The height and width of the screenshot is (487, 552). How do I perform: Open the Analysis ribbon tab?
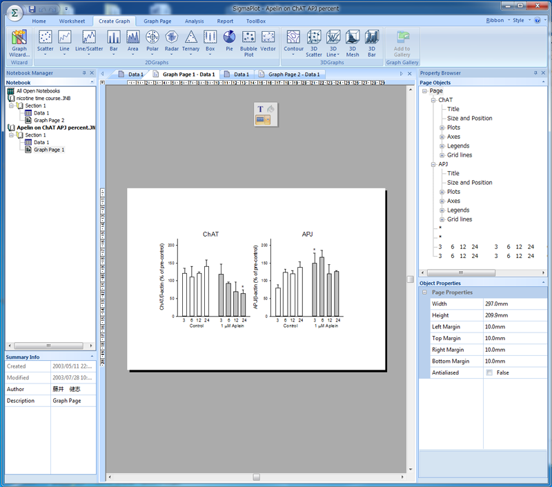click(x=194, y=21)
